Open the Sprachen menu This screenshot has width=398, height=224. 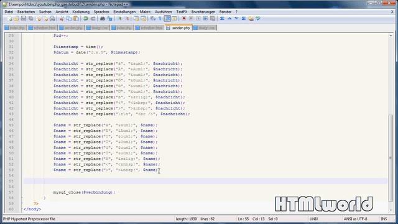point(101,12)
